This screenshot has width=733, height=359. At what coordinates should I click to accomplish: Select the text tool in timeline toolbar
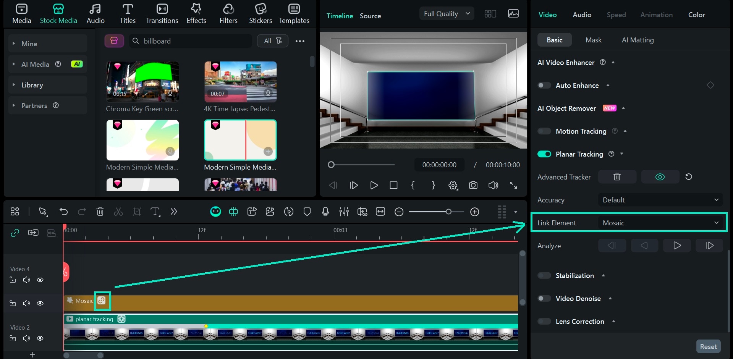[155, 212]
